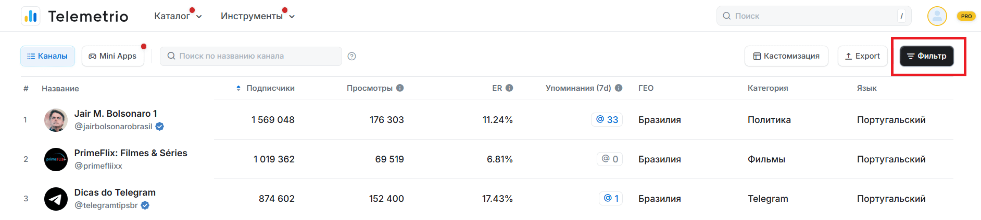981x220 pixels.
Task: Switch to the Mini Apps tab
Action: (112, 56)
